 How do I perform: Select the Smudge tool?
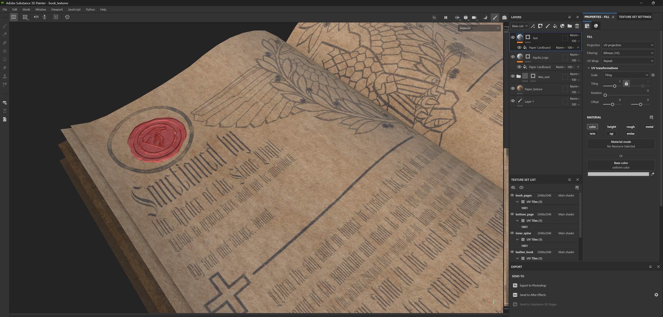[5, 68]
